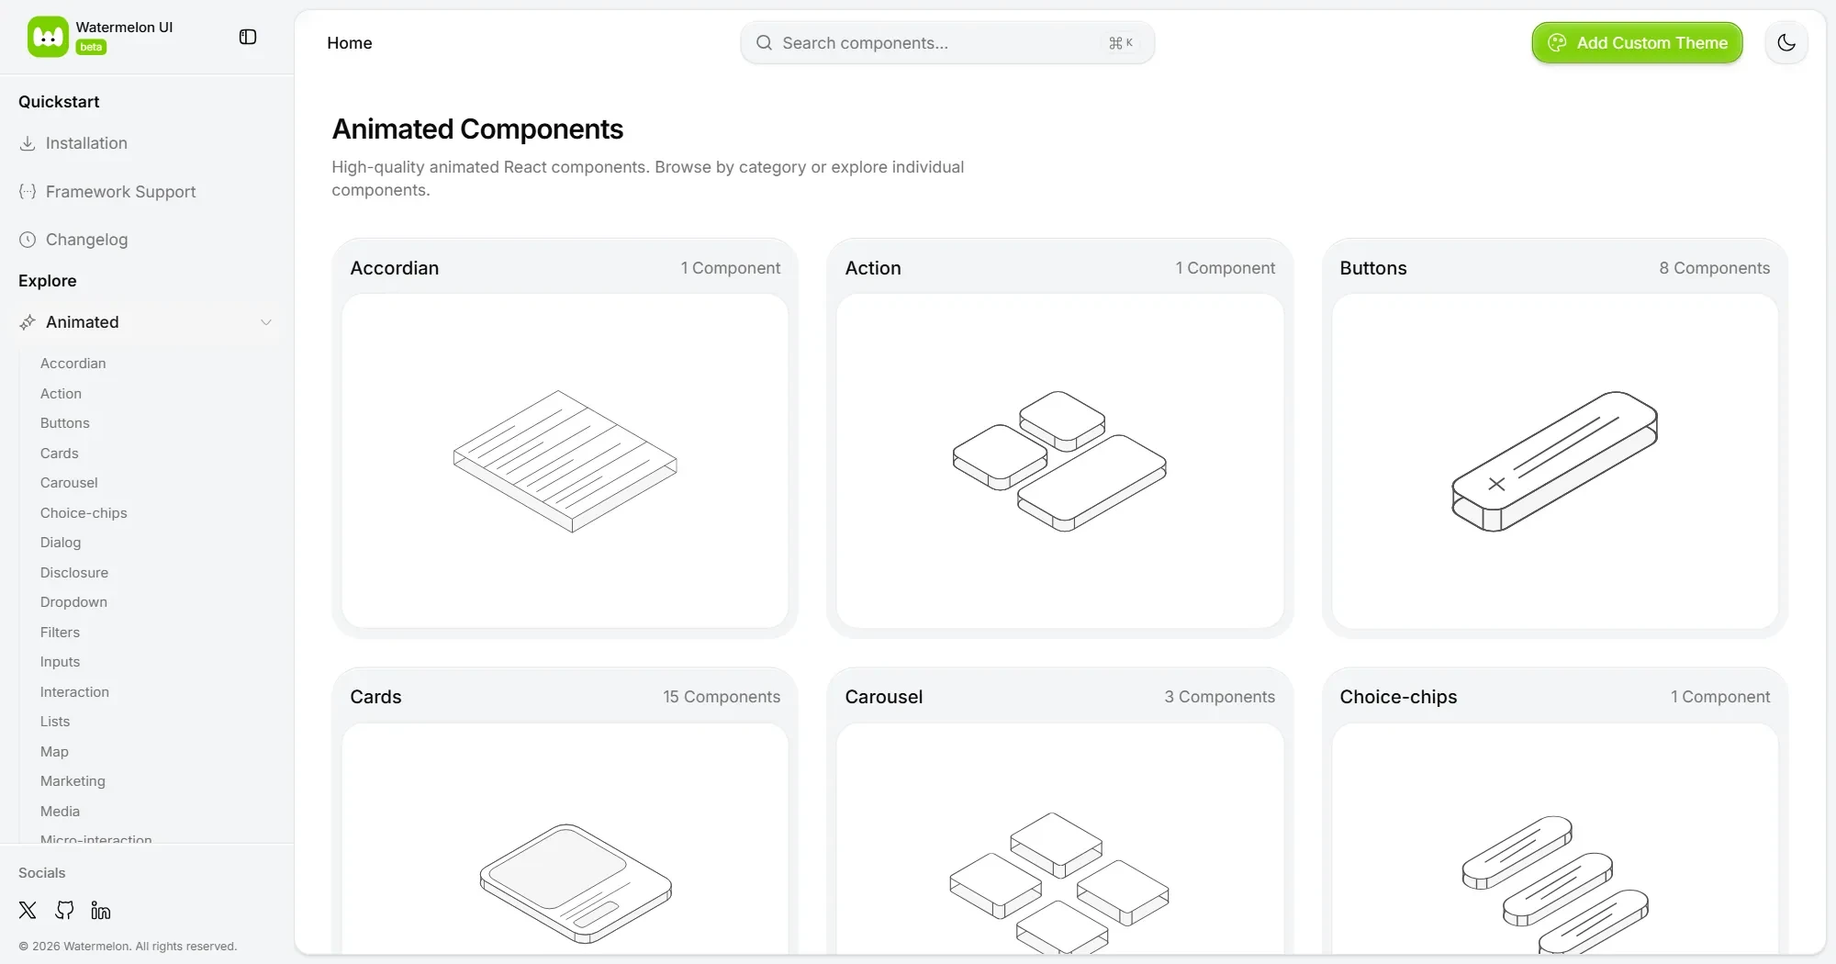Viewport: 1836px width, 964px height.
Task: Click the Accordian card title
Action: pyautogui.click(x=395, y=268)
